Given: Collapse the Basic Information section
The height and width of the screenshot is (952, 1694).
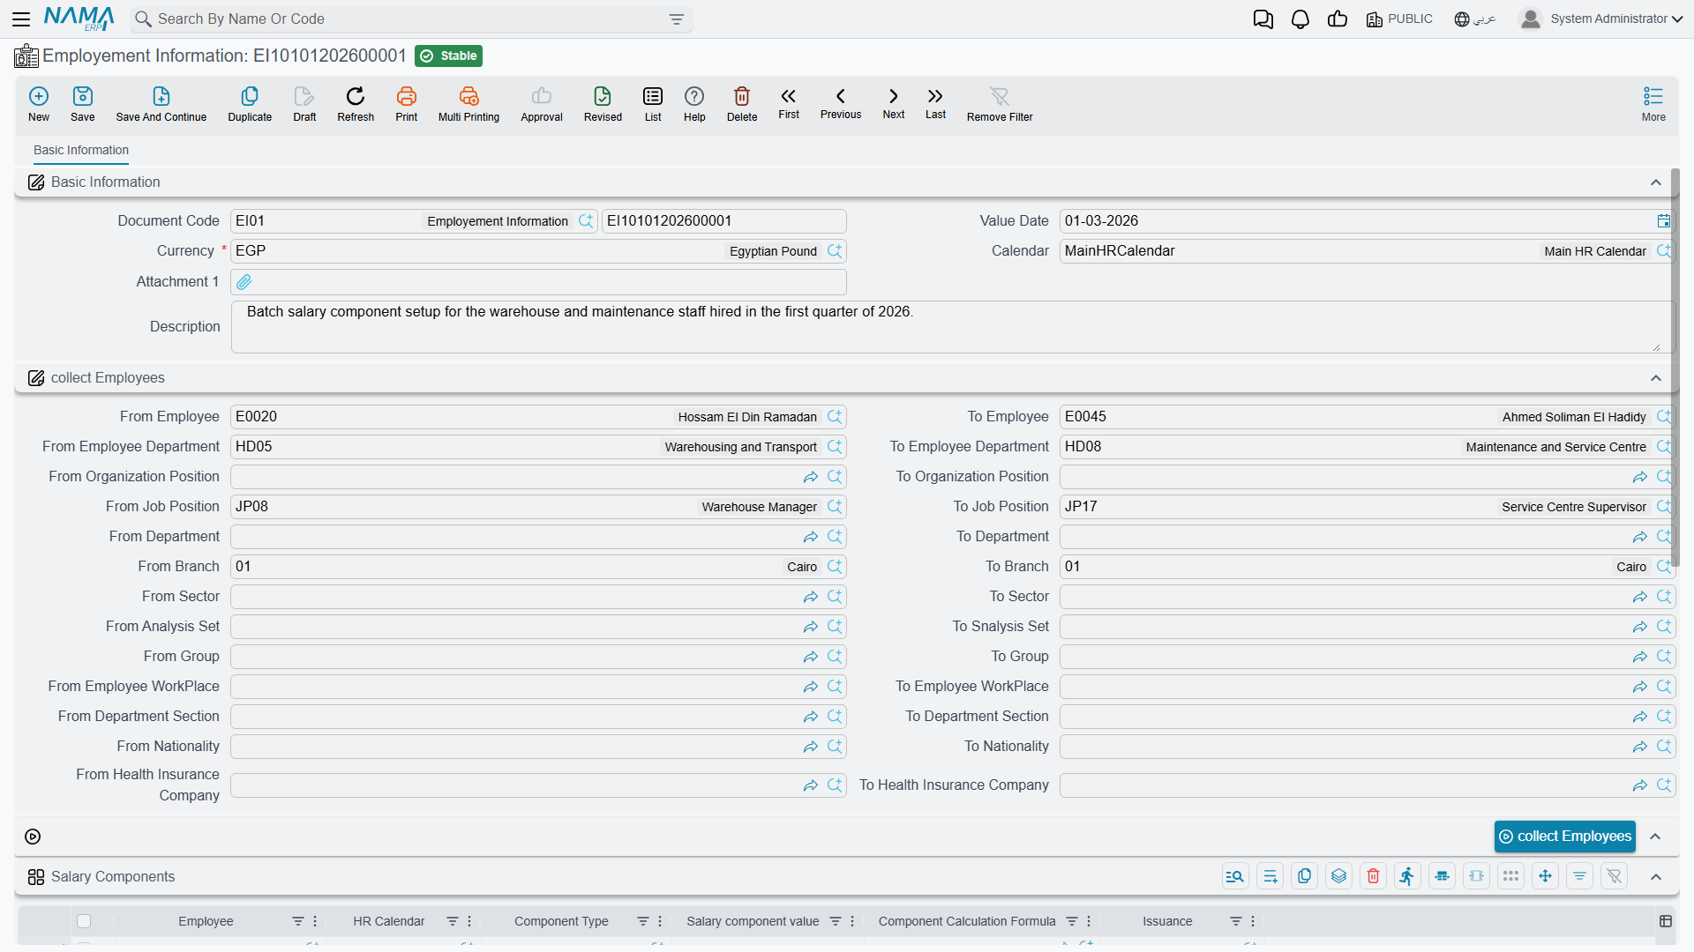Looking at the screenshot, I should tap(1656, 182).
